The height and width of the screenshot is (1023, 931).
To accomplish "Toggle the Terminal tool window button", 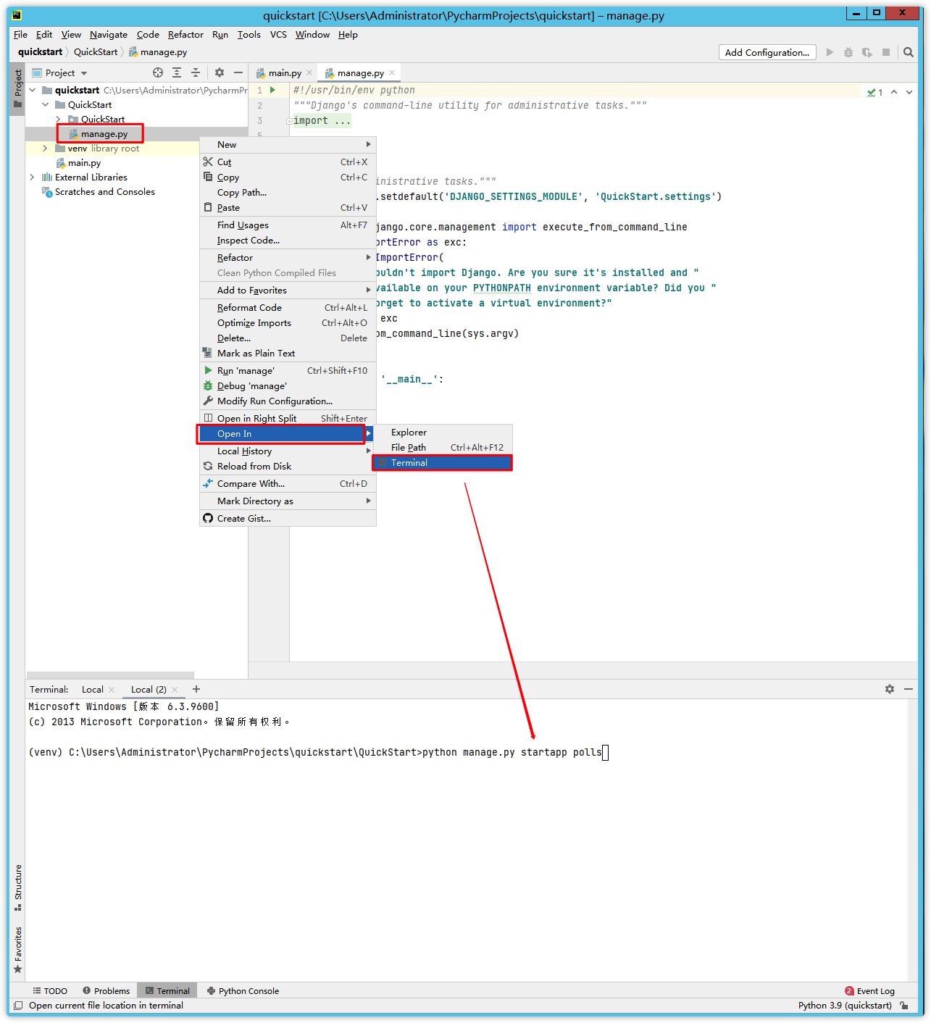I will point(167,991).
